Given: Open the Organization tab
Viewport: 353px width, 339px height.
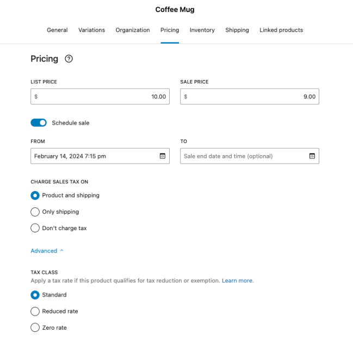Looking at the screenshot, I should 133,30.
